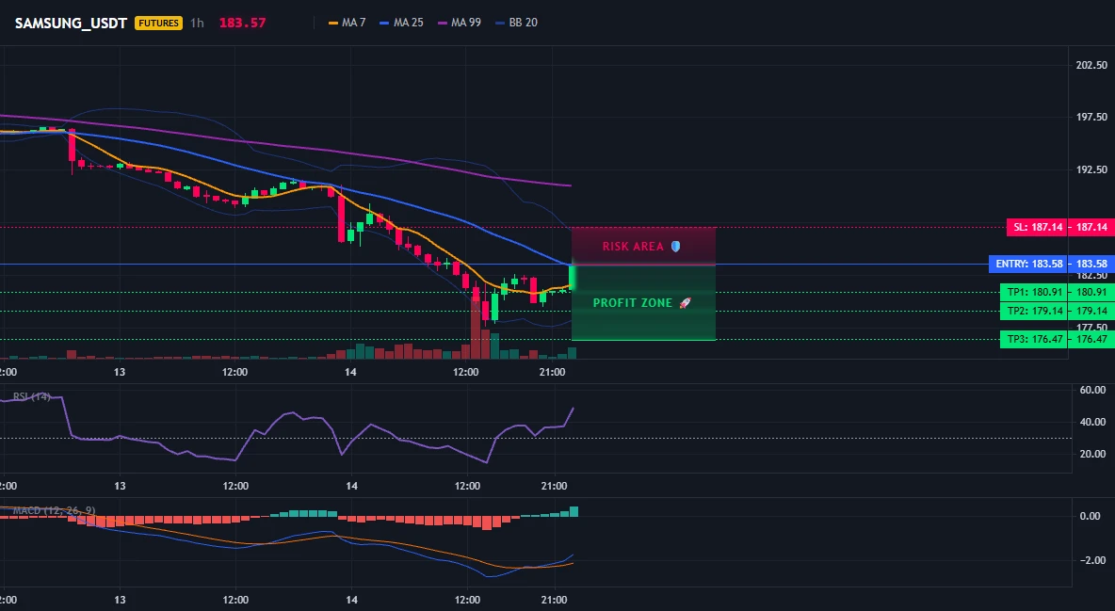Click the rocket icon beside PROFIT ZONE
Image resolution: width=1115 pixels, height=611 pixels.
coord(685,303)
